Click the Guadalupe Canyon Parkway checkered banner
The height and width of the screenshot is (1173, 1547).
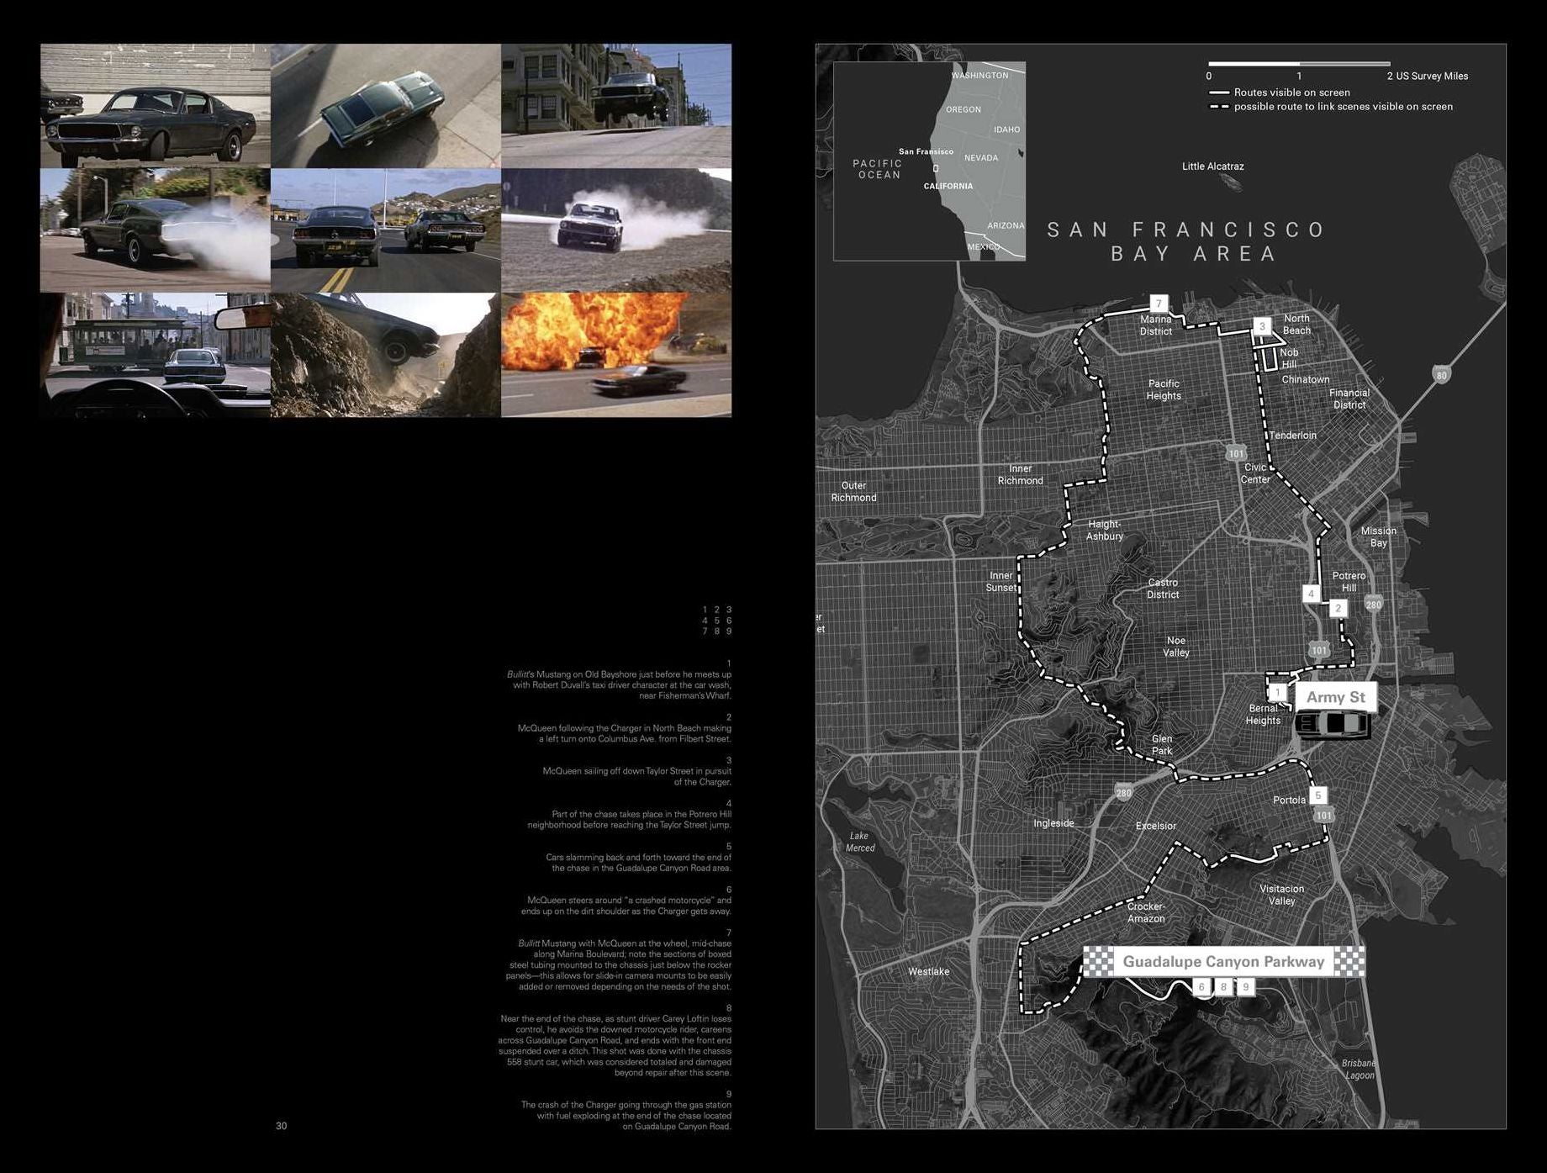[1223, 961]
